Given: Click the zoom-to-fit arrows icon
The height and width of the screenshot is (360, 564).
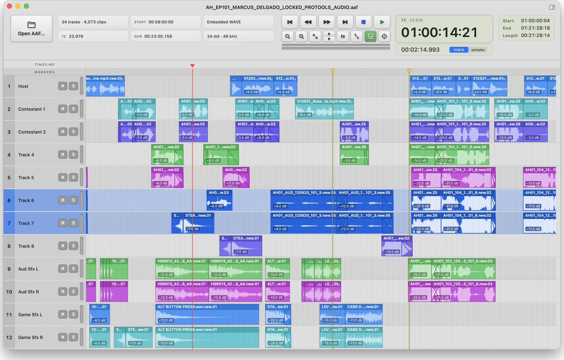Looking at the screenshot, I should (315, 36).
